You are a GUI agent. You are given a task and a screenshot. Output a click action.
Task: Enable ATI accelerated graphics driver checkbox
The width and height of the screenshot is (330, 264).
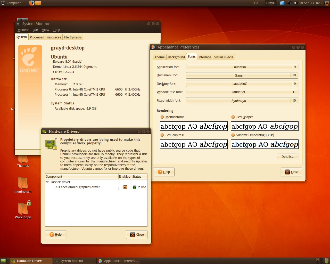125,187
